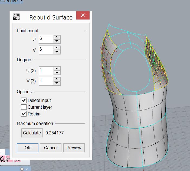Decrease Point count V value

click(57, 52)
